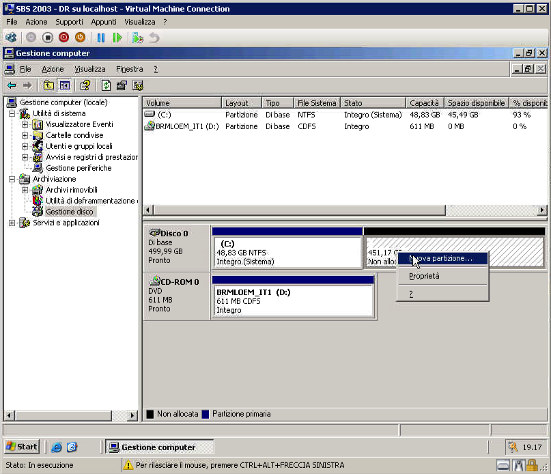The height and width of the screenshot is (474, 551).
Task: Sort by the Stato column header
Action: pyautogui.click(x=373, y=102)
